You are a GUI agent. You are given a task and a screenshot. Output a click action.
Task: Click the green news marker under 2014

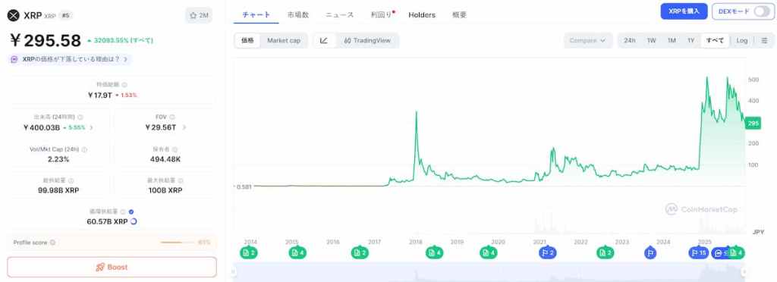click(x=248, y=252)
